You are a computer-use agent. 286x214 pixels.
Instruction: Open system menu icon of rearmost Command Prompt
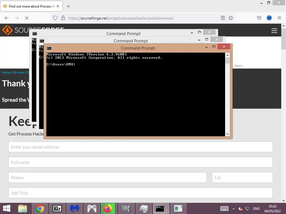coord(34,34)
